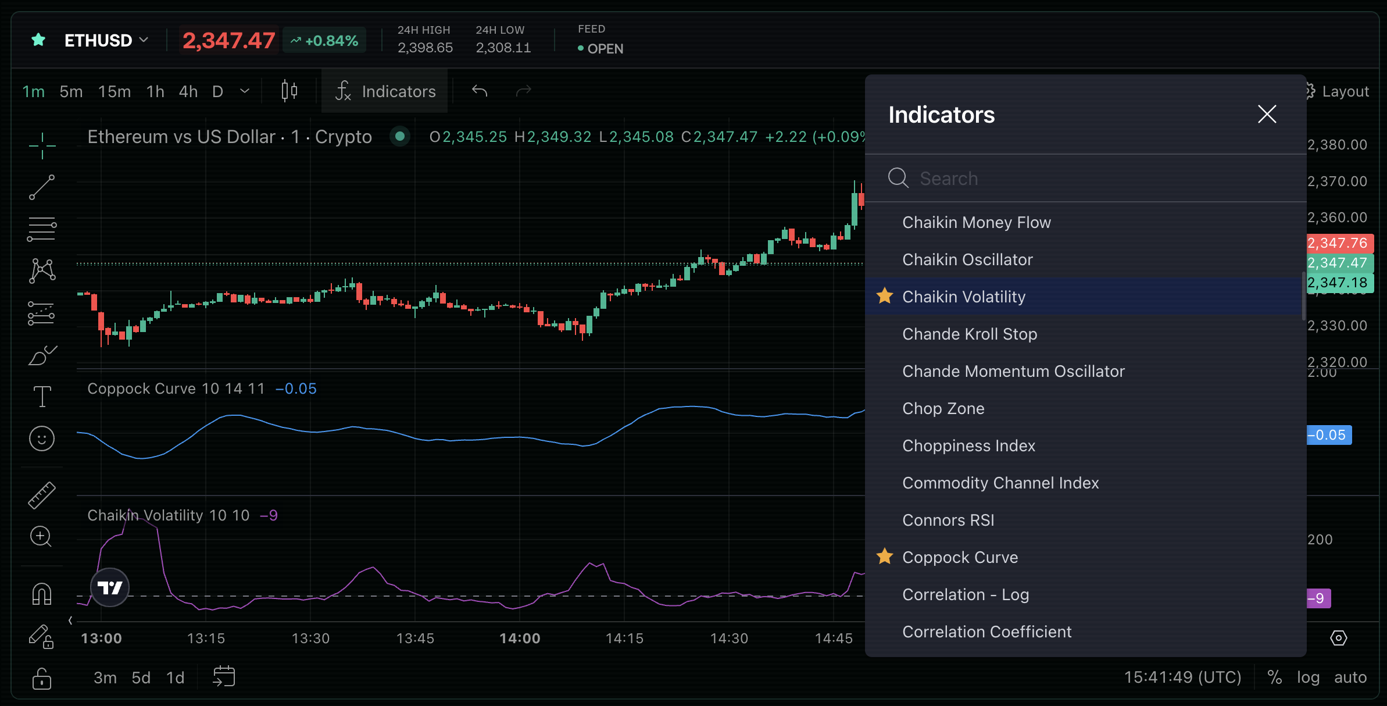The height and width of the screenshot is (706, 1387).
Task: Add Choppiness Index indicator
Action: coord(1086,445)
